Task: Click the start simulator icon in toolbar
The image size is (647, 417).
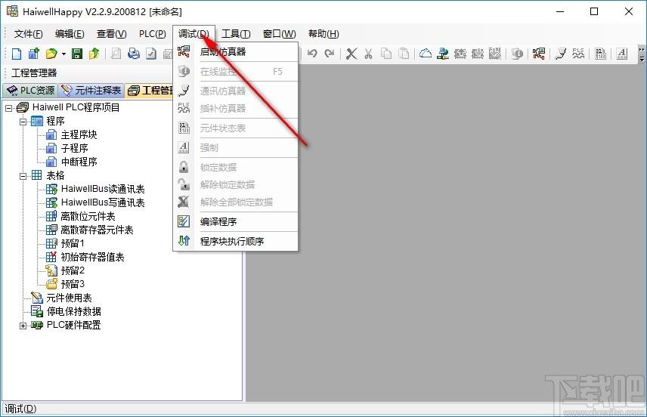Action: (x=538, y=54)
